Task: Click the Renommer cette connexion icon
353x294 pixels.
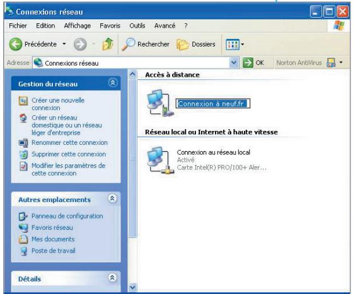Action: [x=23, y=143]
